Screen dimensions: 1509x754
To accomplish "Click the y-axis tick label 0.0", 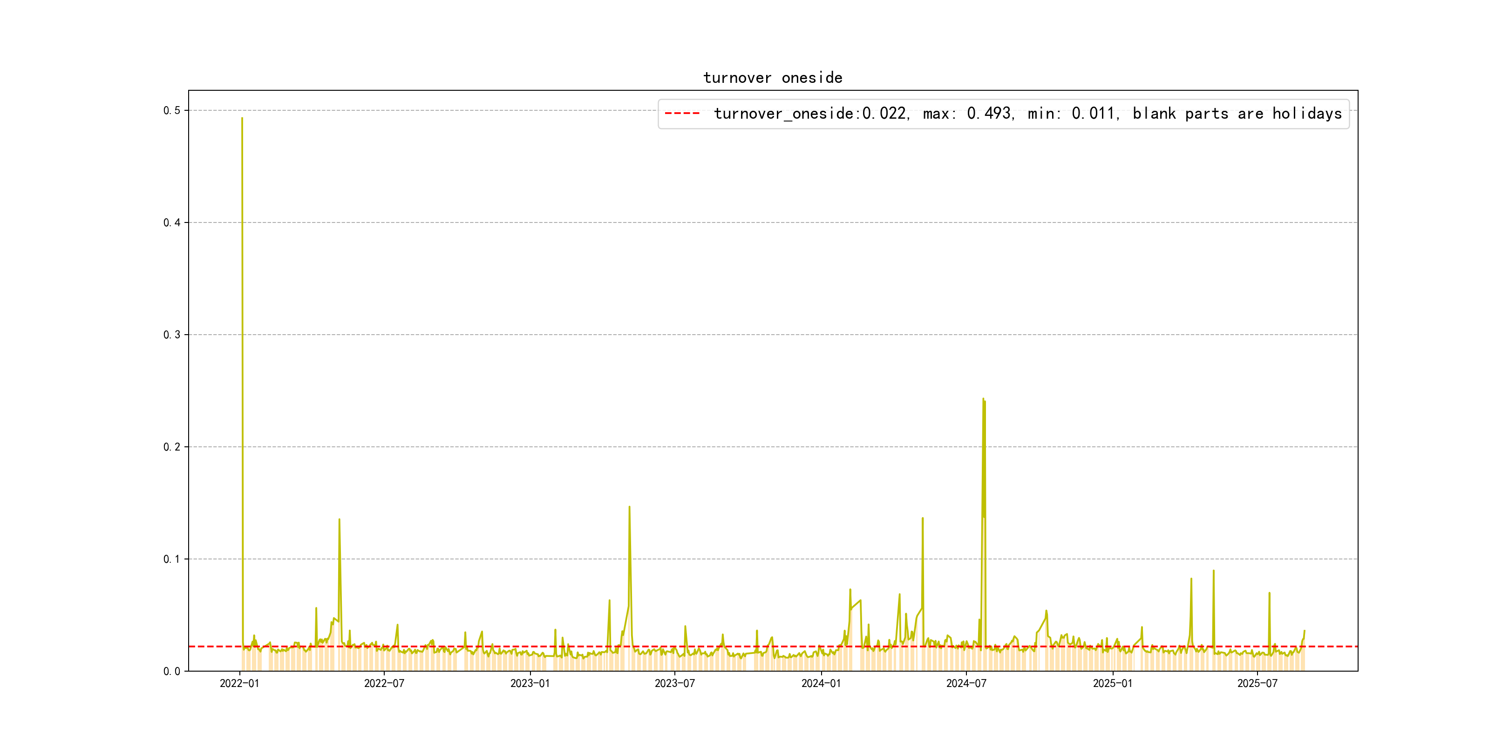I will coord(172,672).
